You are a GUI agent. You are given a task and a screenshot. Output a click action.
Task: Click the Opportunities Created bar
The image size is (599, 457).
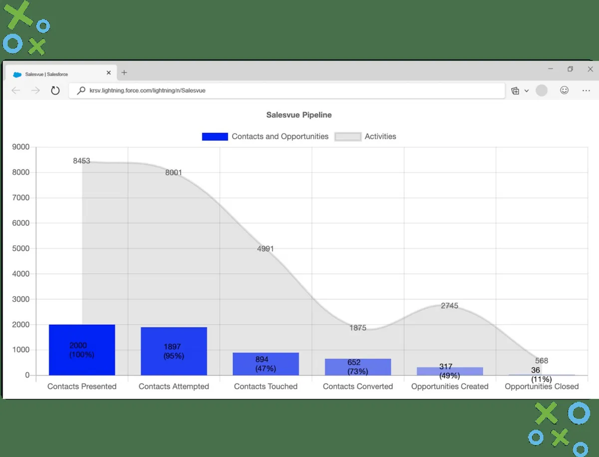point(450,371)
